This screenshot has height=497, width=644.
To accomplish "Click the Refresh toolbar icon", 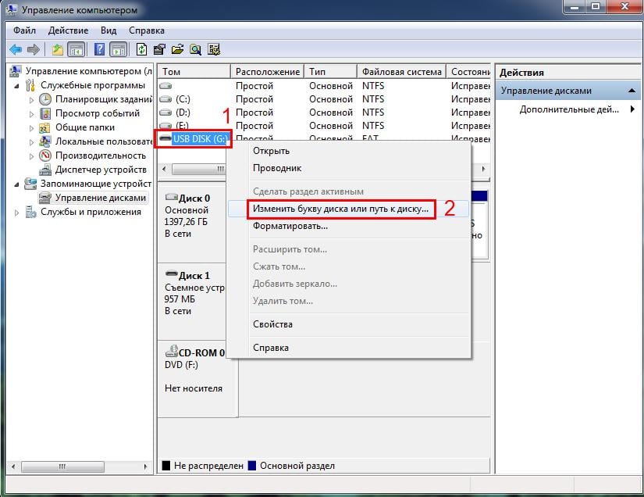I will (142, 49).
